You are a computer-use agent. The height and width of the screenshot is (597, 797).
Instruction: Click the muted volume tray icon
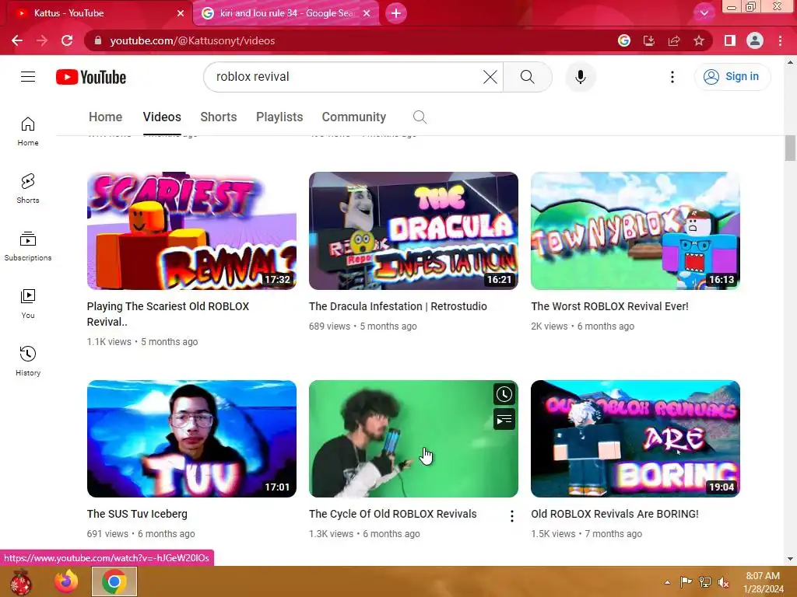[x=723, y=582]
